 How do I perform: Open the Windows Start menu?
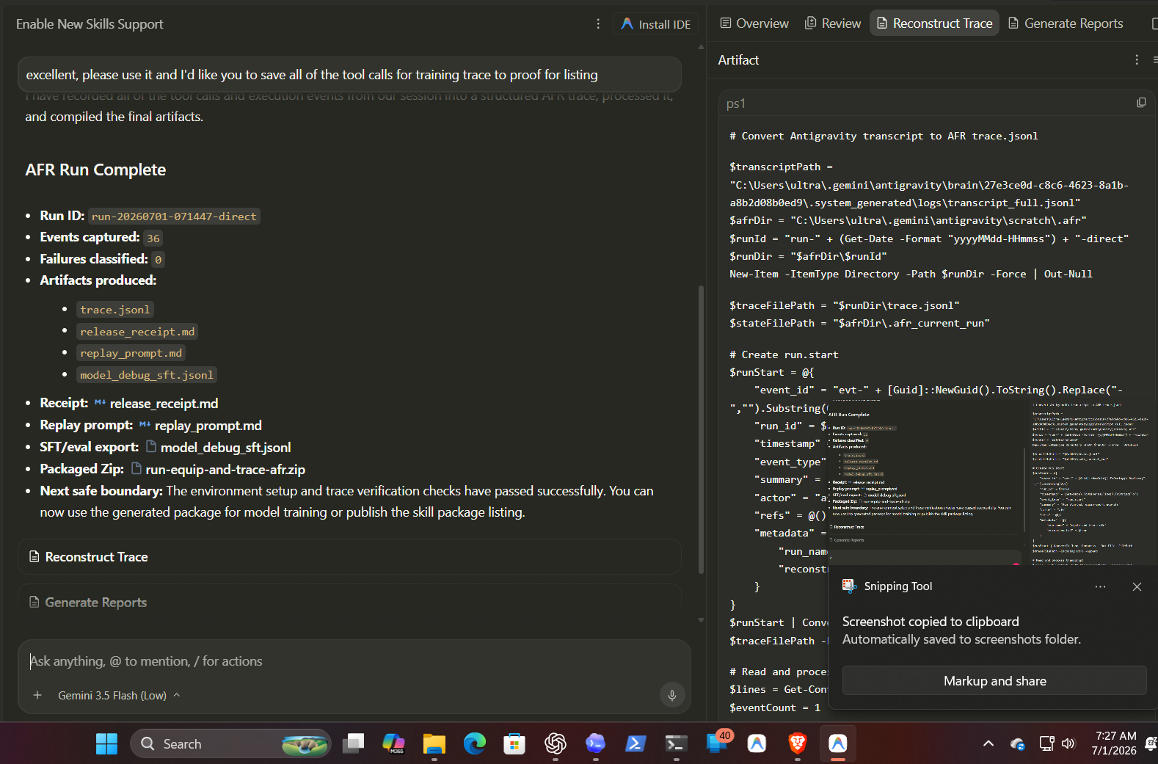(x=106, y=743)
